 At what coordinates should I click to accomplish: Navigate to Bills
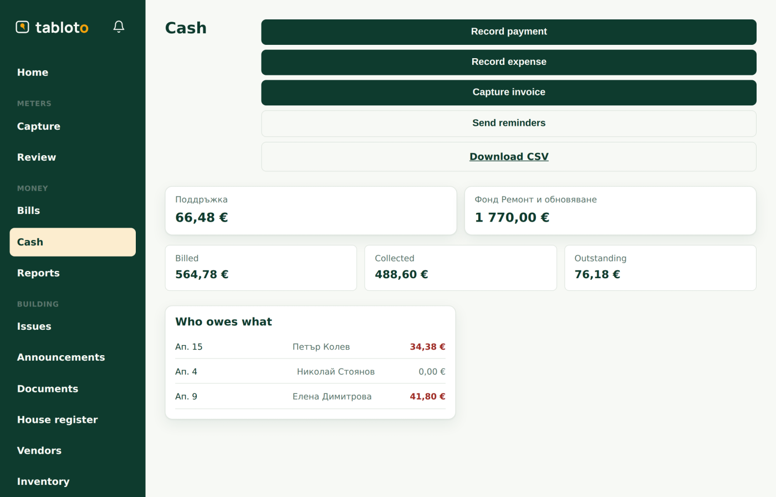click(x=73, y=211)
